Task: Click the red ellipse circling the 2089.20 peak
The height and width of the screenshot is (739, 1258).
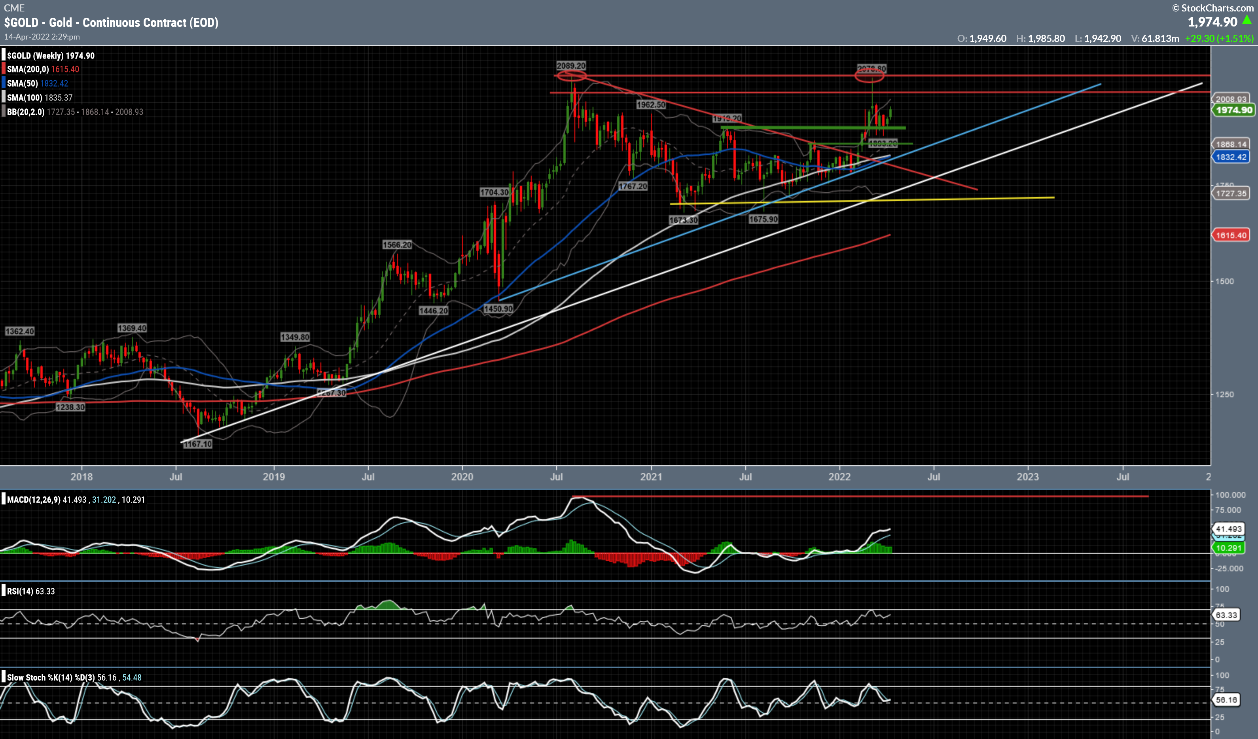Action: [571, 76]
